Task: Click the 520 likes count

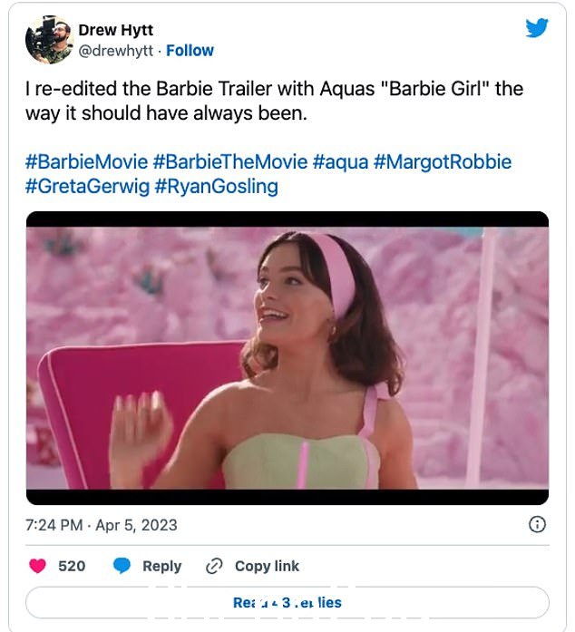Action: [x=72, y=566]
